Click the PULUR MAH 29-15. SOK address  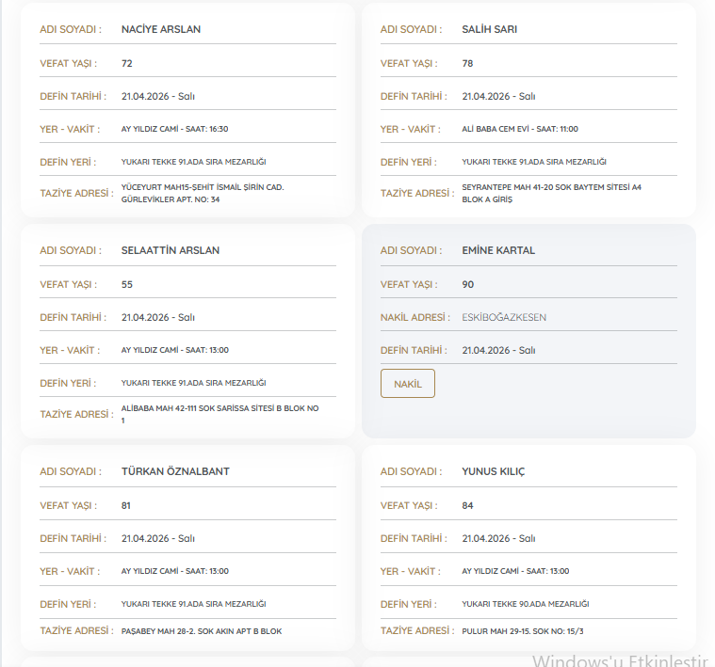point(528,631)
